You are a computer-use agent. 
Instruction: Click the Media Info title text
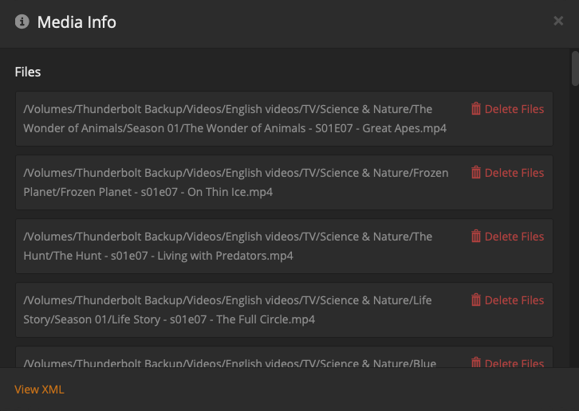click(x=77, y=22)
